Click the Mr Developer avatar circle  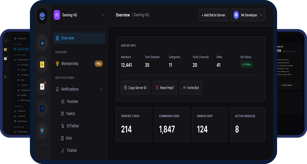pyautogui.click(x=236, y=15)
